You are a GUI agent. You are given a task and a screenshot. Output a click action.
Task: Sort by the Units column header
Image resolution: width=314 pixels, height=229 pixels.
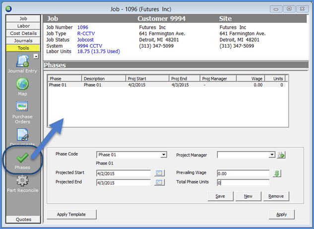[x=275, y=78]
